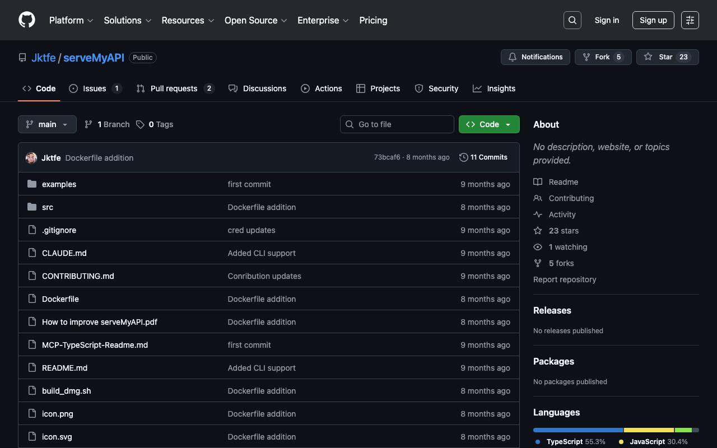Open the Solutions menu in header

coord(128,20)
